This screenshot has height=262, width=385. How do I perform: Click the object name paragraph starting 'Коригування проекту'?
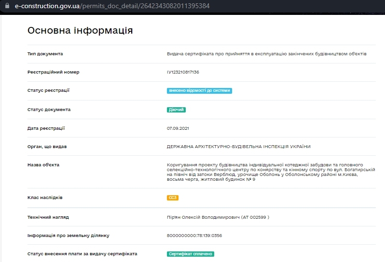pyautogui.click(x=271, y=172)
